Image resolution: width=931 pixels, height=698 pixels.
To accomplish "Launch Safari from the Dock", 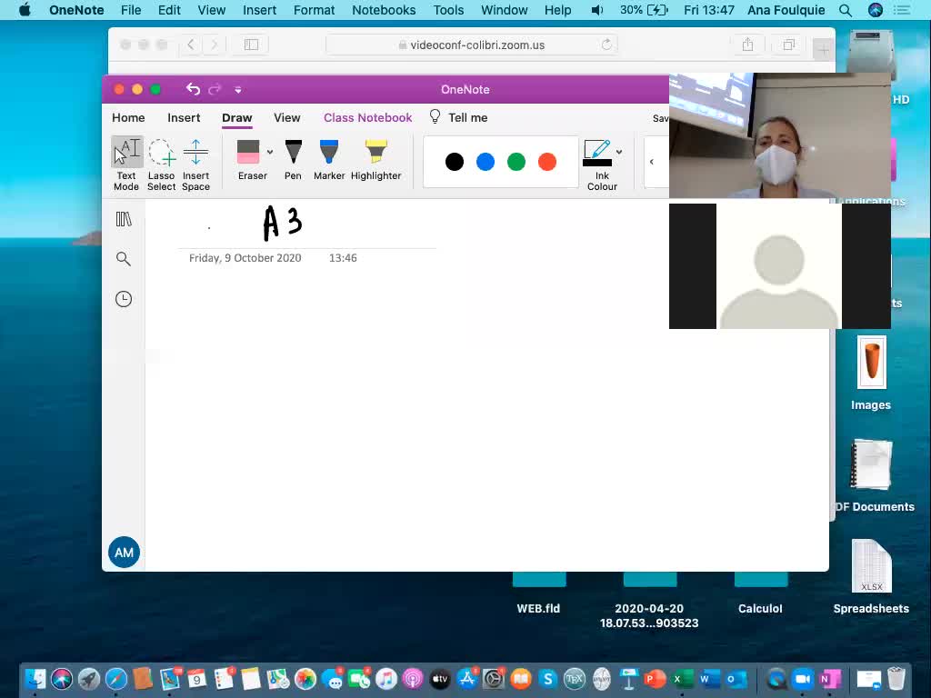I will point(115,679).
